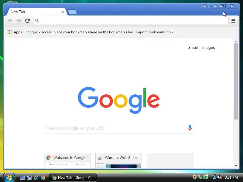The image size is (243, 182).
Task: Open the Chrome hamburger menu
Action: (233, 21)
